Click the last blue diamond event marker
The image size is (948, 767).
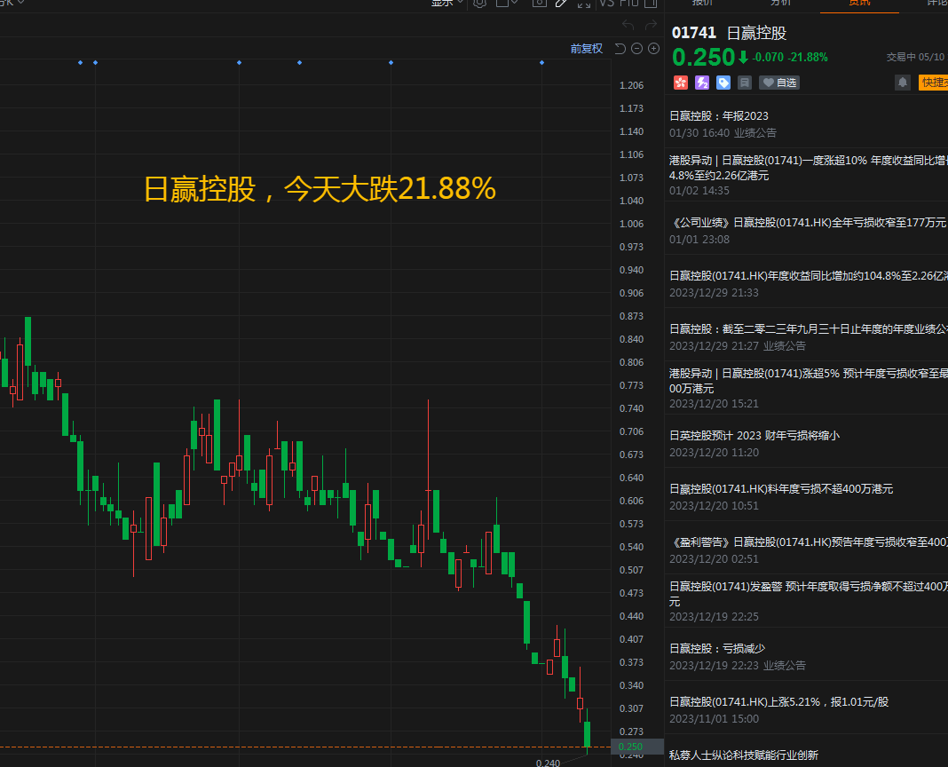click(x=541, y=62)
